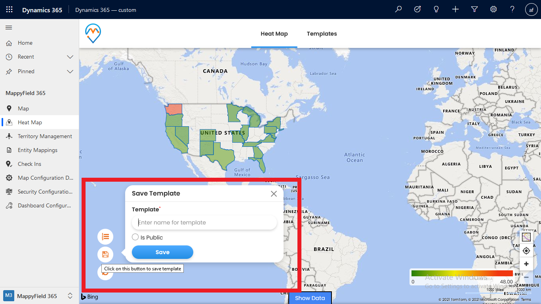Click the Dynamics 365 title link

pos(42,10)
